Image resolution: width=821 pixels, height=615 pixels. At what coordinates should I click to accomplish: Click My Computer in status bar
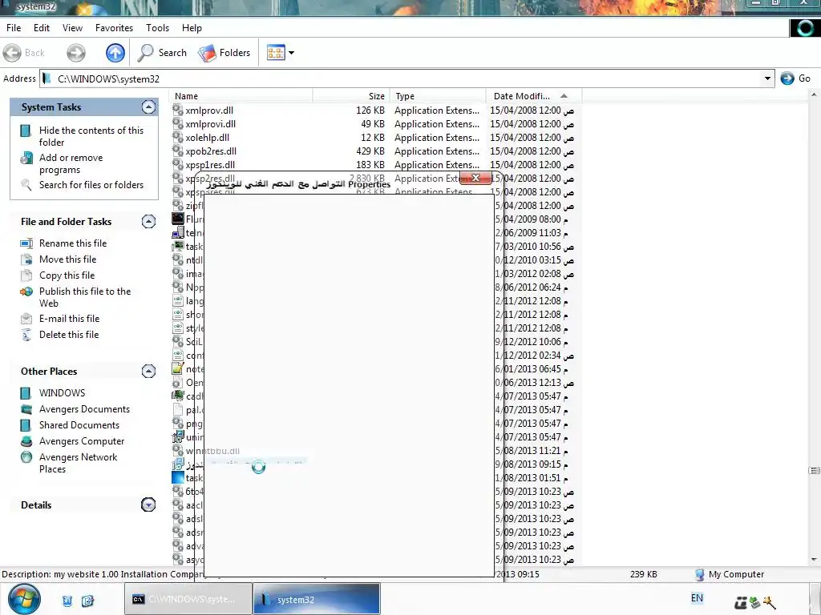click(x=730, y=574)
